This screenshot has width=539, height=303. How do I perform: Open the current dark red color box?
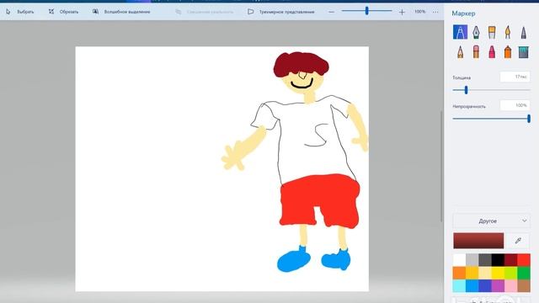point(478,241)
